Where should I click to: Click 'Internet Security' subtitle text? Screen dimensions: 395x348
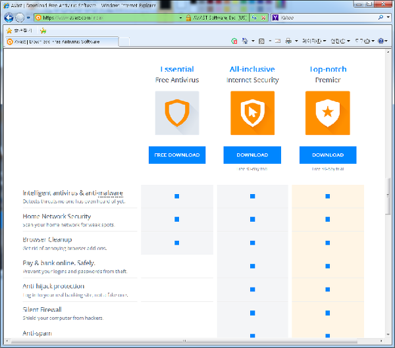[x=252, y=80]
